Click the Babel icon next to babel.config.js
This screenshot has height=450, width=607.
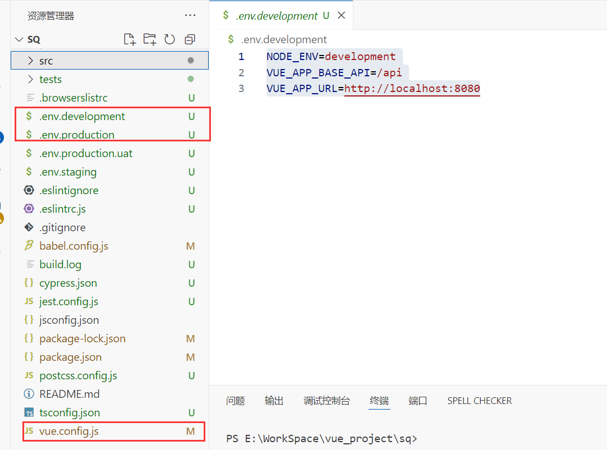click(x=29, y=246)
